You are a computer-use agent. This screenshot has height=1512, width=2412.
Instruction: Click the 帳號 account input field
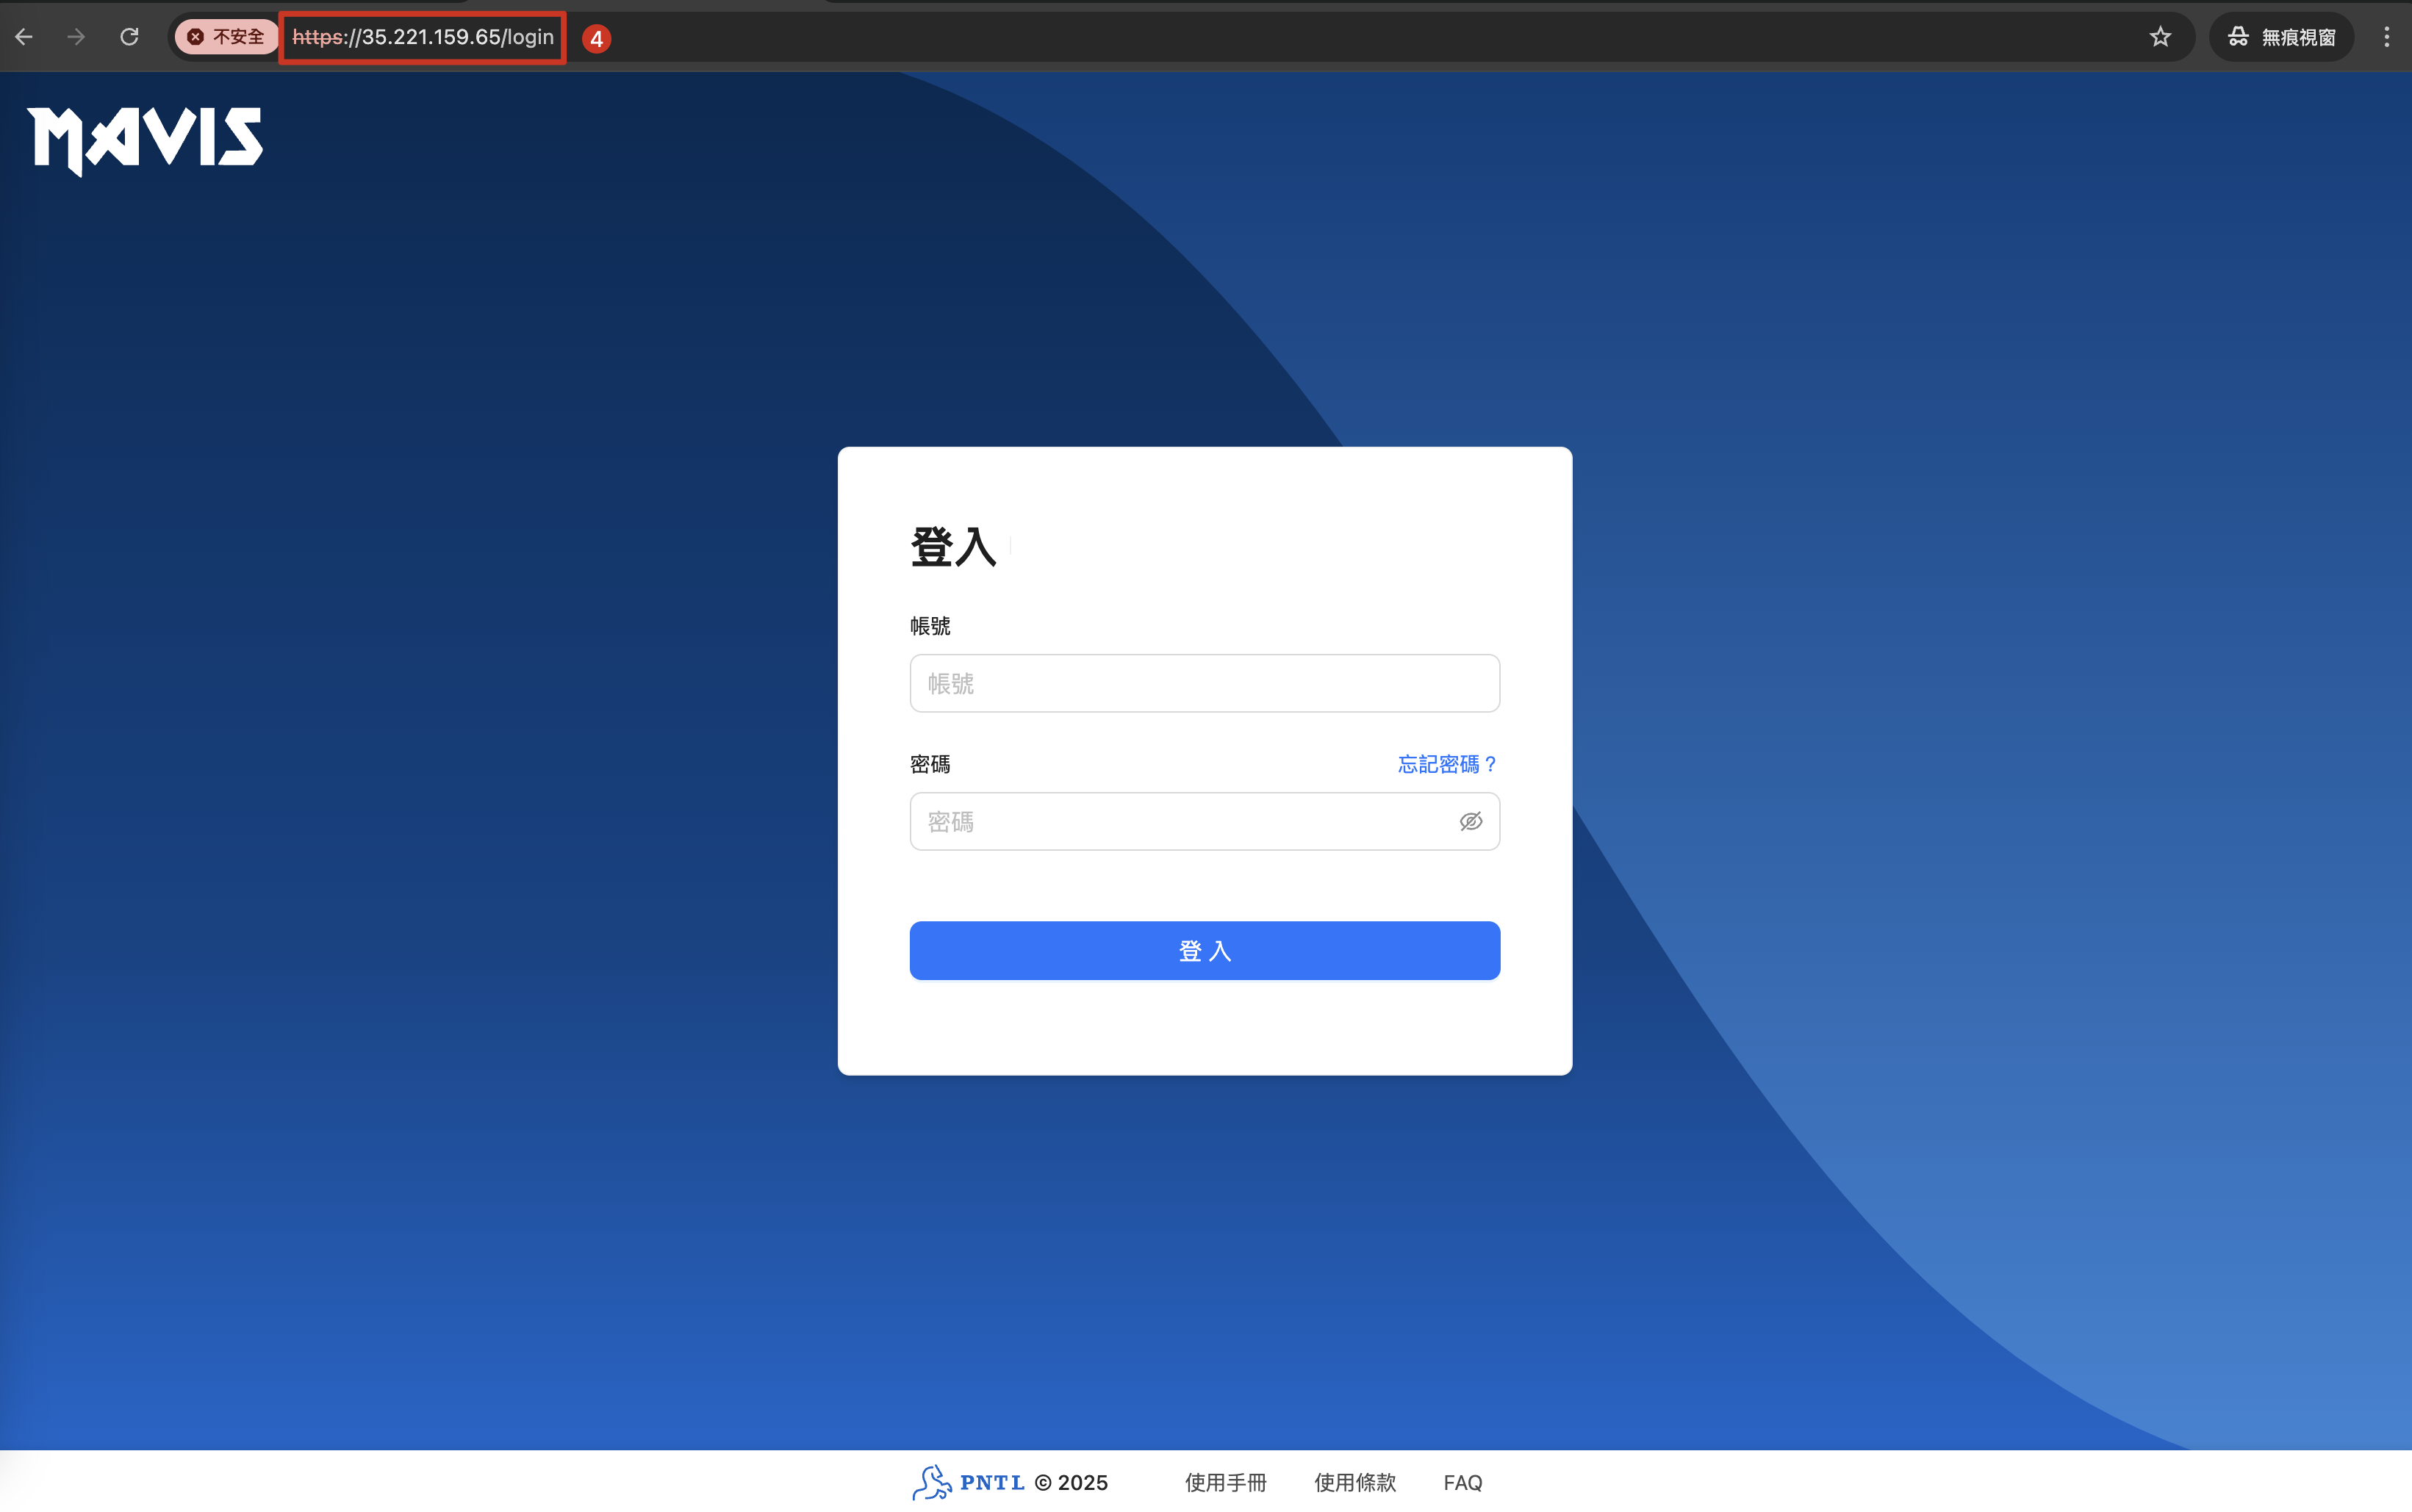pyautogui.click(x=1204, y=684)
